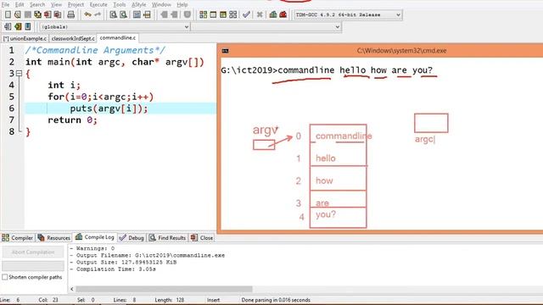Open the Tools menu
Viewport: 543px width, 305px height.
pos(119,4)
